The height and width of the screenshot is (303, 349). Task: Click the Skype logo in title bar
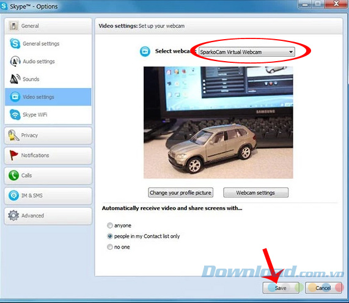click(4, 6)
